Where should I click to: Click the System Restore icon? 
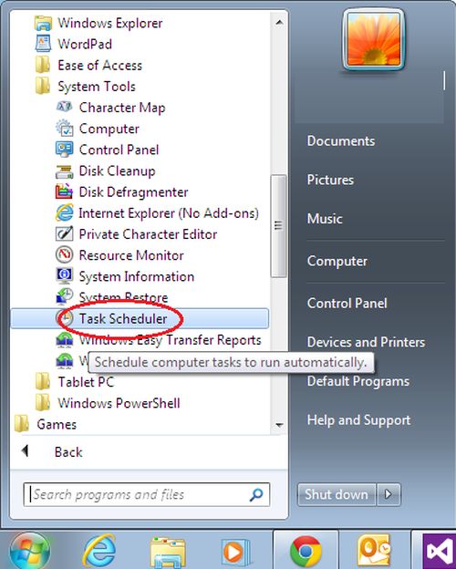click(x=64, y=297)
